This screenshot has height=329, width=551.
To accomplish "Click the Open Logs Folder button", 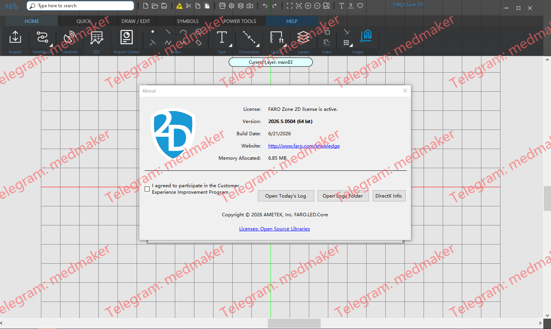I will click(343, 196).
